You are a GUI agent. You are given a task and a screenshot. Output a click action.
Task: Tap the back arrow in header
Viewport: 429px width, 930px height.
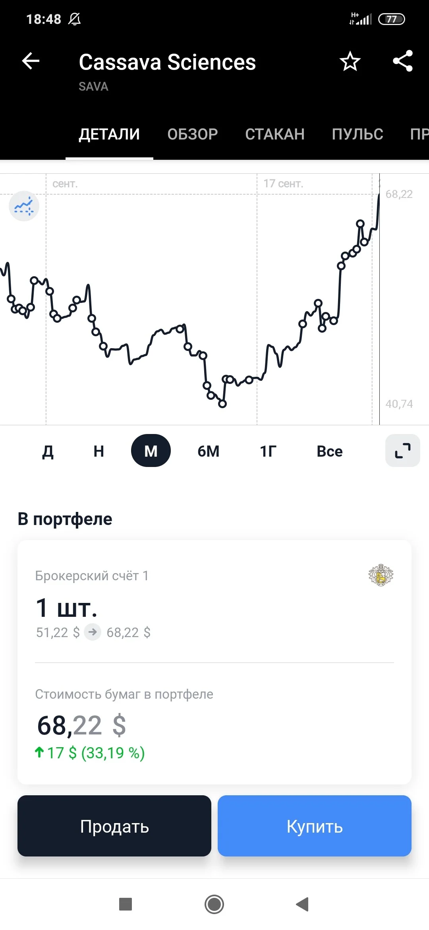(x=31, y=61)
